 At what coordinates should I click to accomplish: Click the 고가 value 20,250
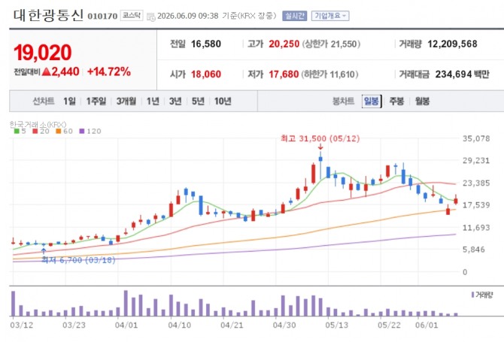pyautogui.click(x=284, y=44)
